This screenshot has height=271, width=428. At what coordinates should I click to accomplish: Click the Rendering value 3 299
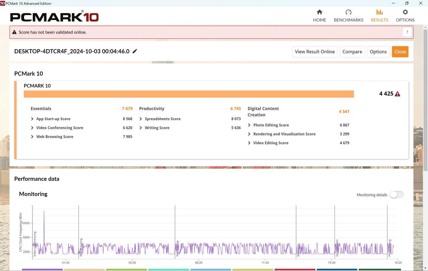[x=344, y=134]
